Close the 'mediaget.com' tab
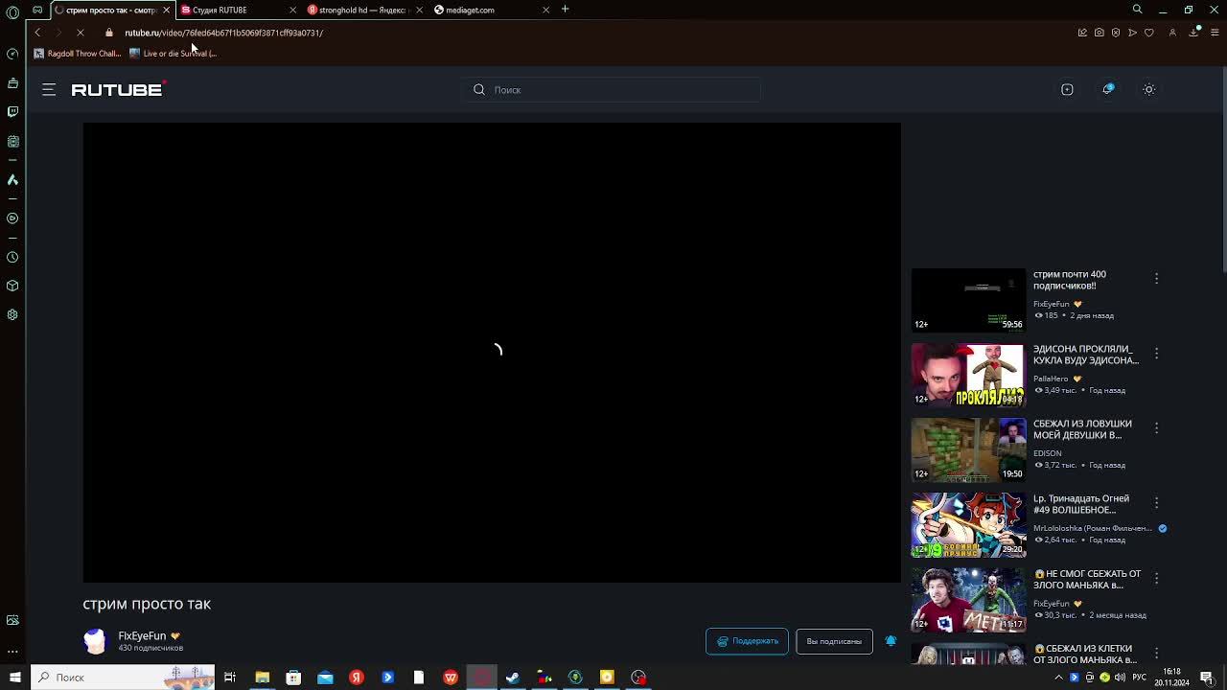Image resolution: width=1227 pixels, height=690 pixels. click(x=545, y=10)
